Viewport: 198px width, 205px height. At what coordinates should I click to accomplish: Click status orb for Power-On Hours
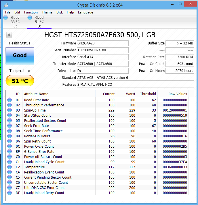pos(9,136)
